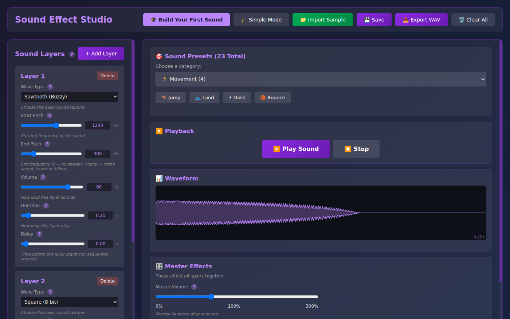Select the Dash preset

click(237, 98)
